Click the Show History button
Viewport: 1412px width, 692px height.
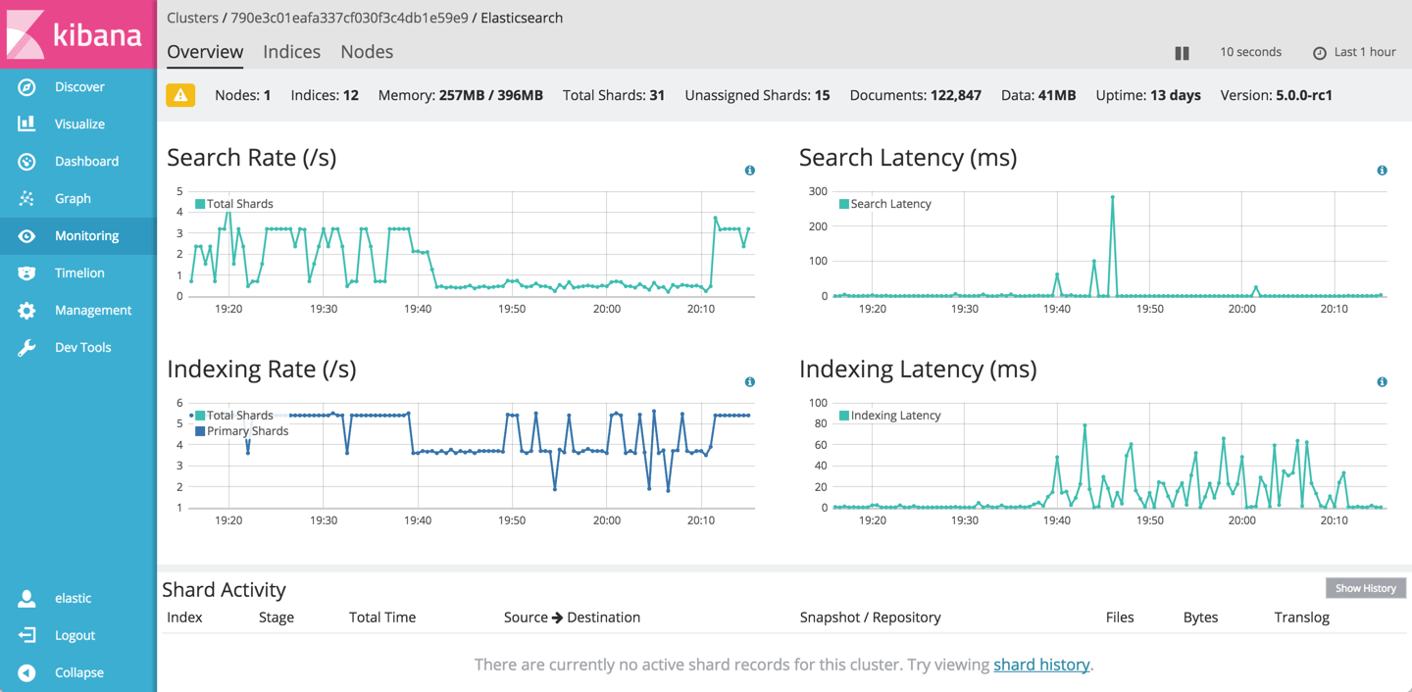pos(1365,587)
